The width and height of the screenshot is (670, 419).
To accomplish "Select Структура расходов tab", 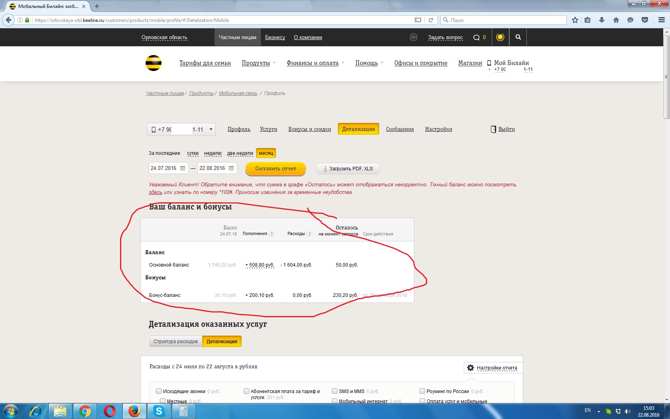I will click(x=175, y=342).
